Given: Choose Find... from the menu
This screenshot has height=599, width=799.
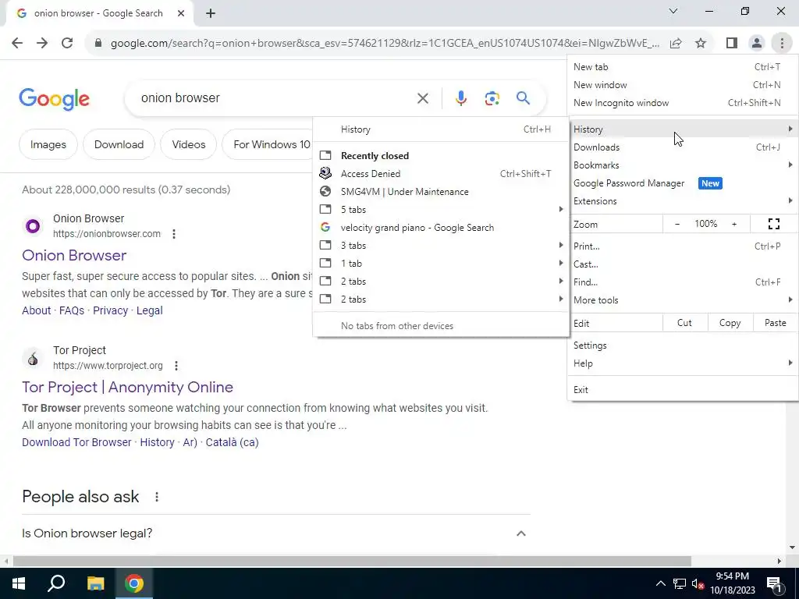Looking at the screenshot, I should [x=683, y=282].
